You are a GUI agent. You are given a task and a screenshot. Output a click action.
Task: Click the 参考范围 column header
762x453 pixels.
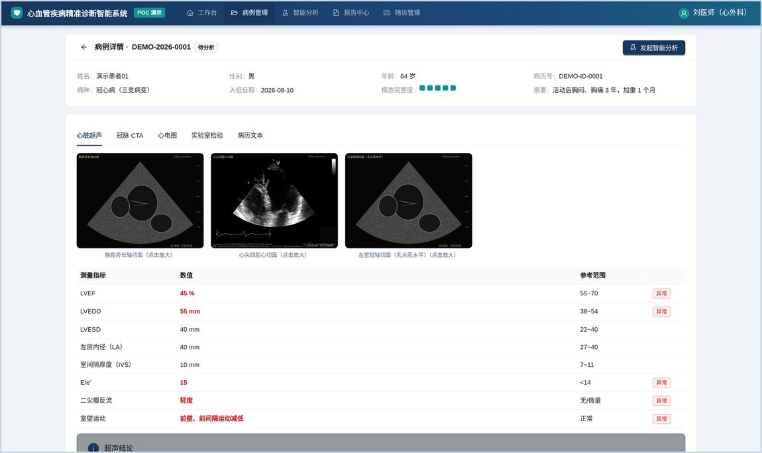click(x=592, y=276)
